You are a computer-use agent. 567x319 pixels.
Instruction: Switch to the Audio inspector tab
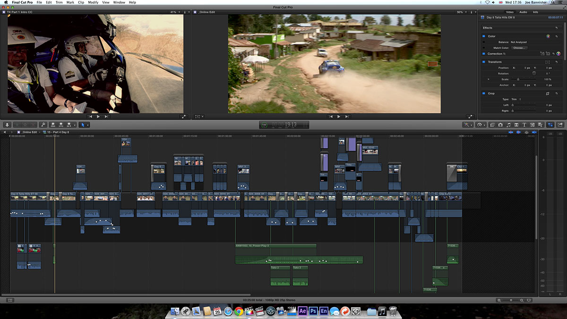coord(523,12)
